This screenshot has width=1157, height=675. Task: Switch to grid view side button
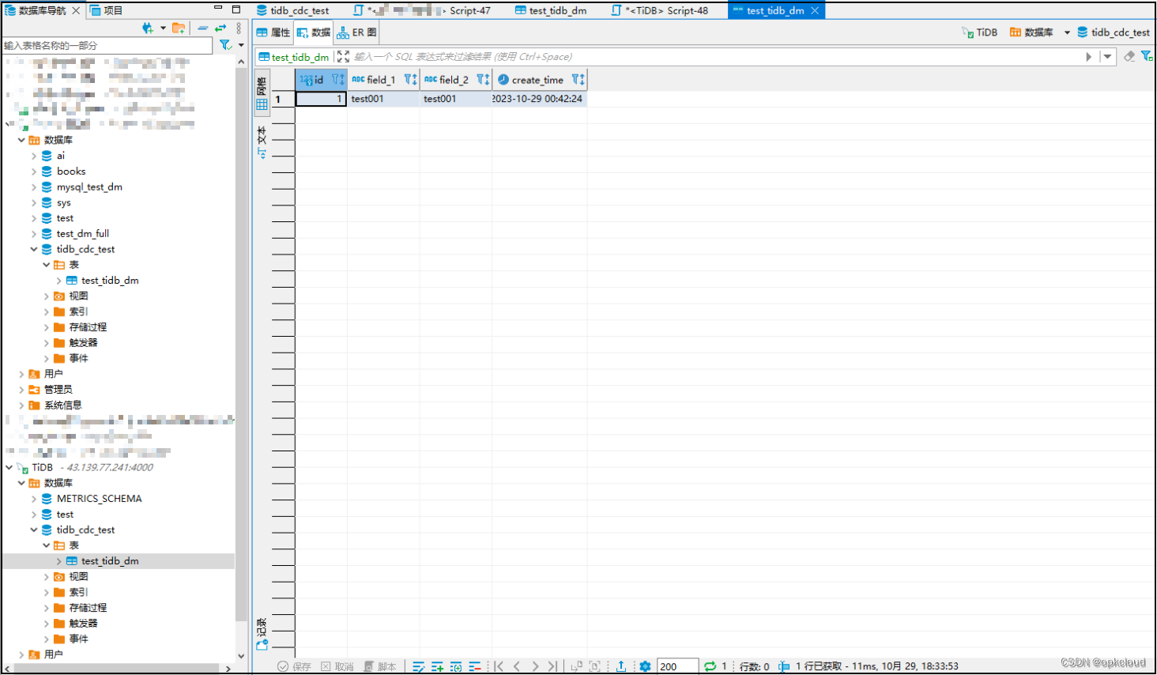(x=262, y=92)
